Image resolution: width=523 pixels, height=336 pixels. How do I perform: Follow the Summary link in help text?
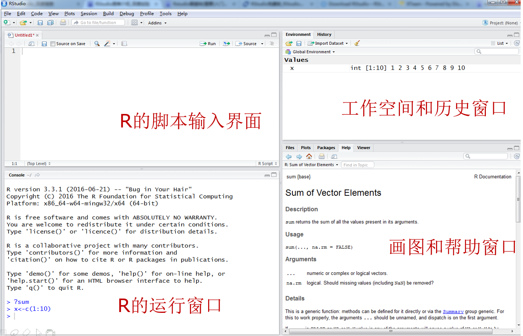point(453,311)
